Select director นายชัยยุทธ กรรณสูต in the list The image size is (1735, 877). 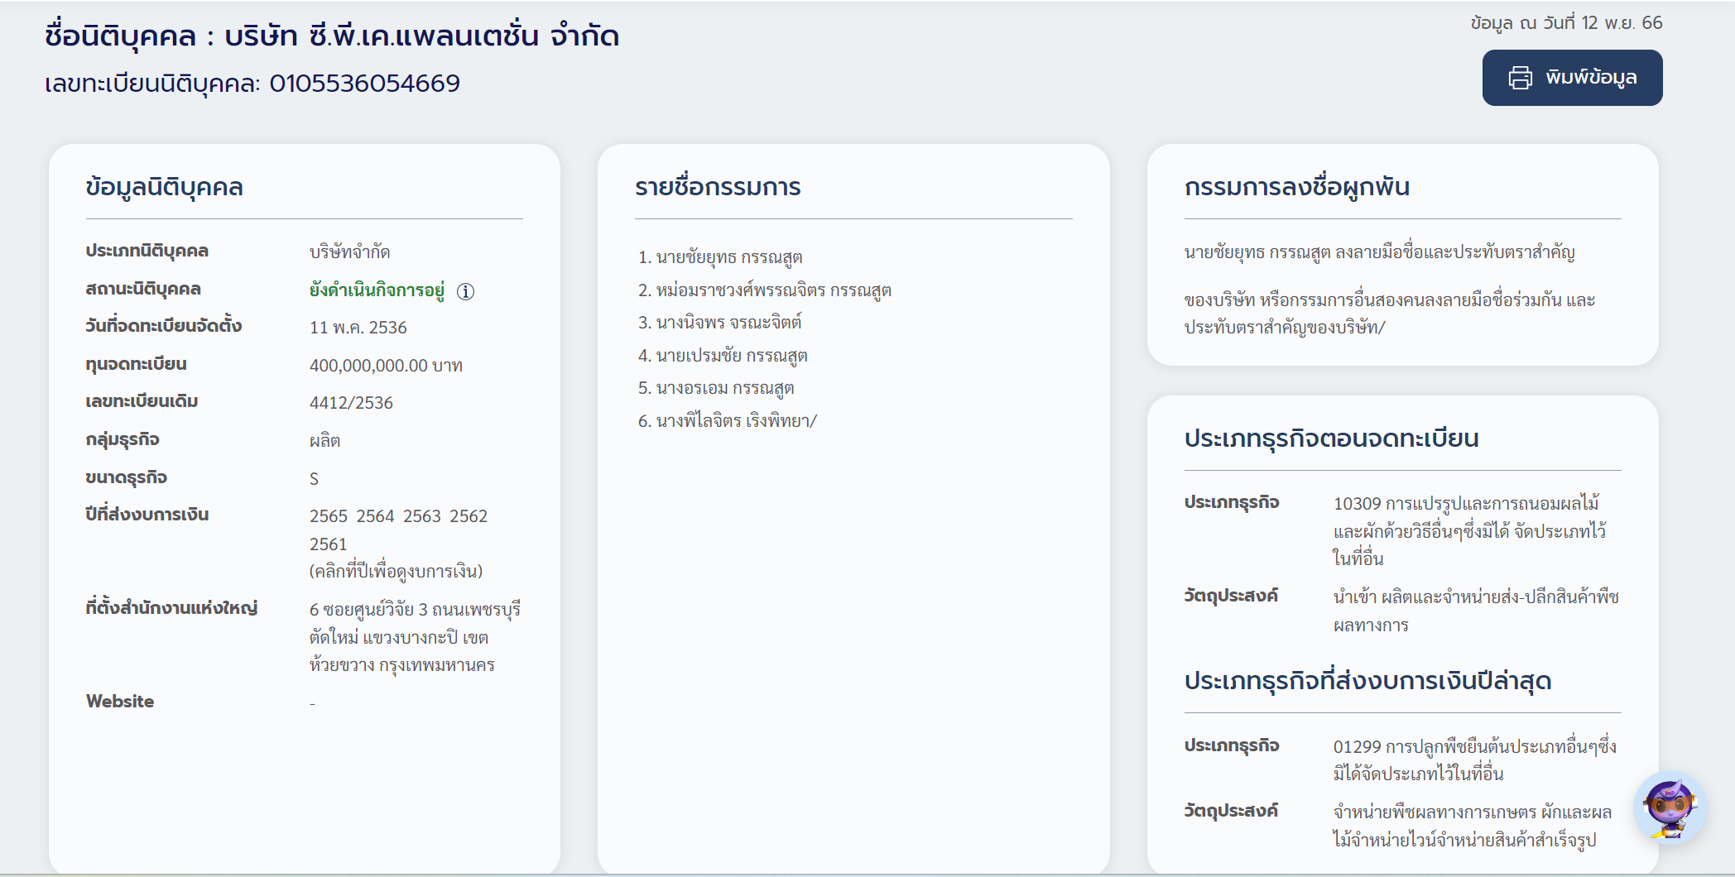pyautogui.click(x=728, y=257)
